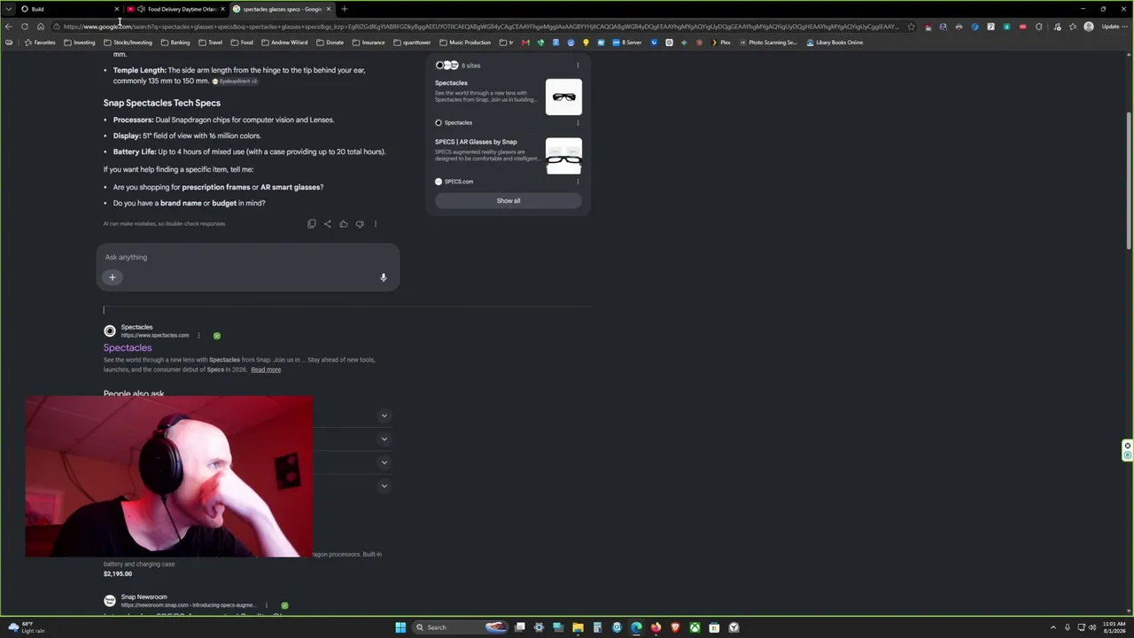Open the Investing bookmark folder
1134x638 pixels.
[79, 43]
